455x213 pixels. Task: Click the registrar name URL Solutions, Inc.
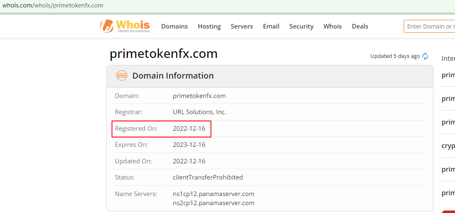point(200,112)
